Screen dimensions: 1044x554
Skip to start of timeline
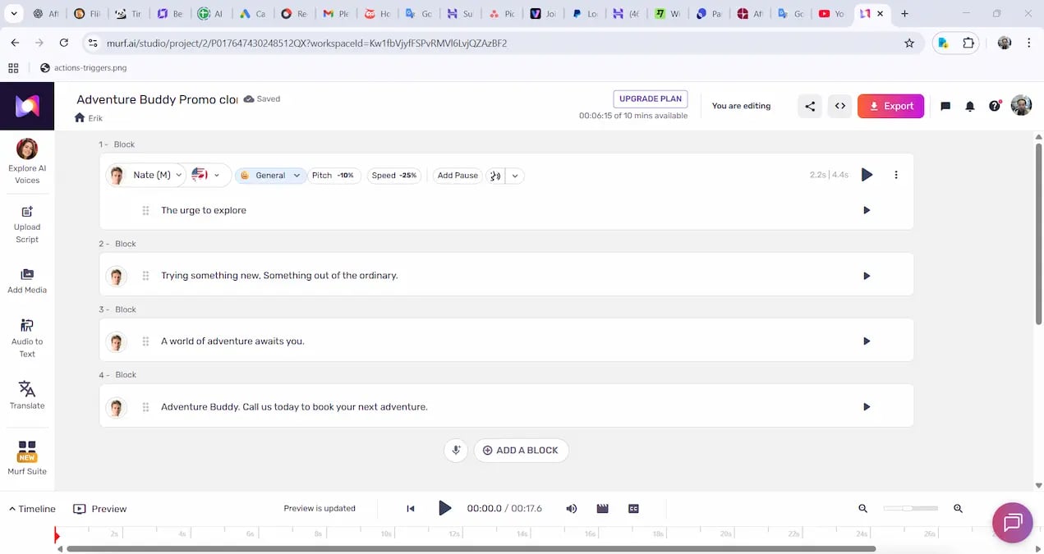[x=411, y=509]
